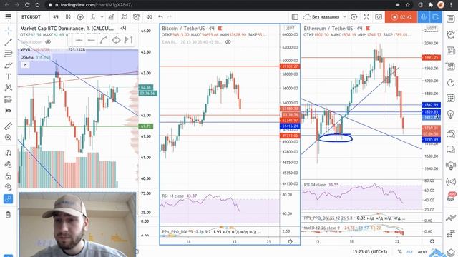458x257 pixels.
Task: Select the trend line drawing tool
Action: point(8,42)
